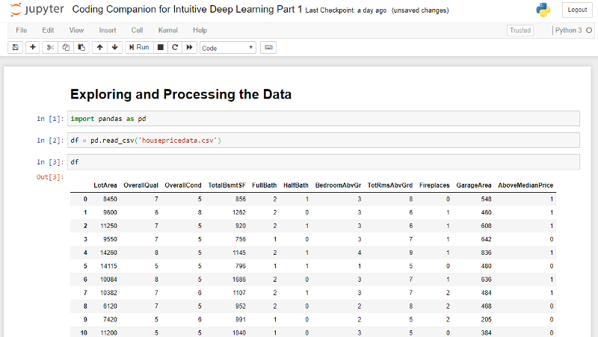Open the command palette keyboard icon
The height and width of the screenshot is (337, 598).
tap(268, 47)
